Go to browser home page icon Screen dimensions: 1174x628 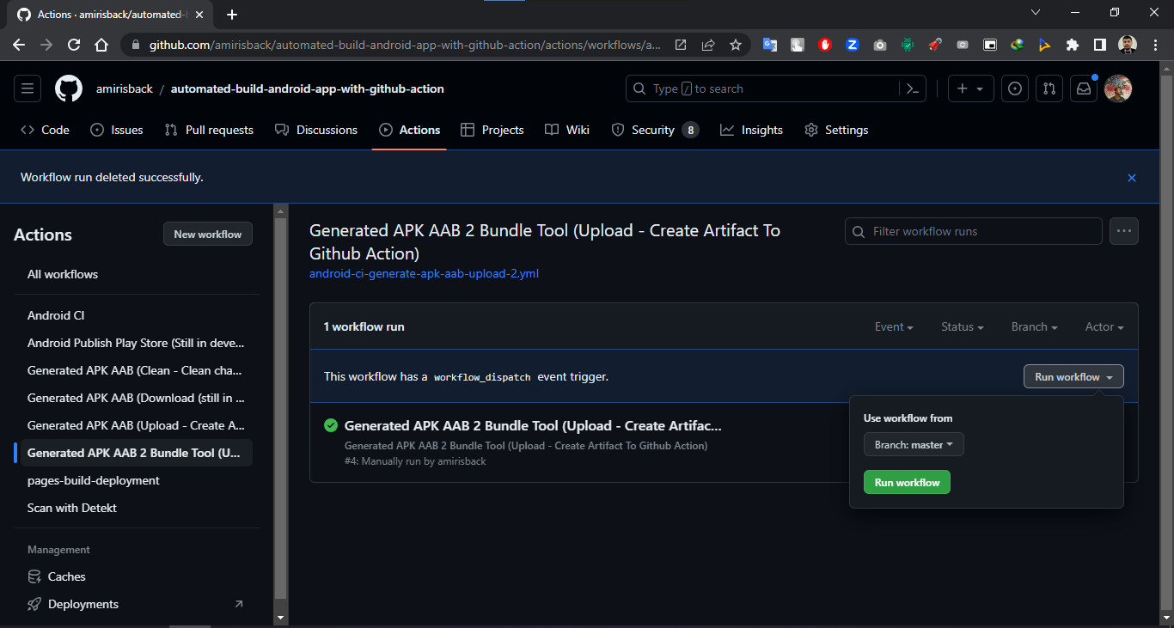101,45
